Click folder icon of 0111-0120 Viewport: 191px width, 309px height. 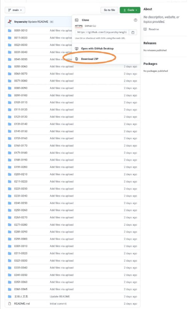point(9,110)
